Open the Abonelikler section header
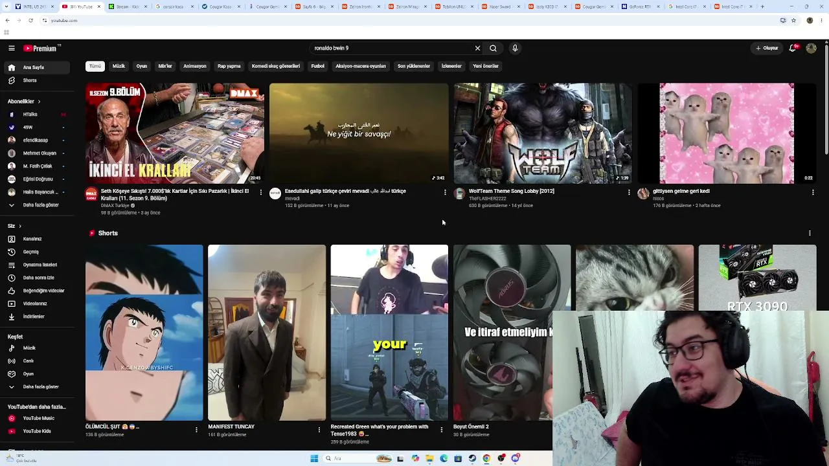This screenshot has width=829, height=466. click(24, 102)
